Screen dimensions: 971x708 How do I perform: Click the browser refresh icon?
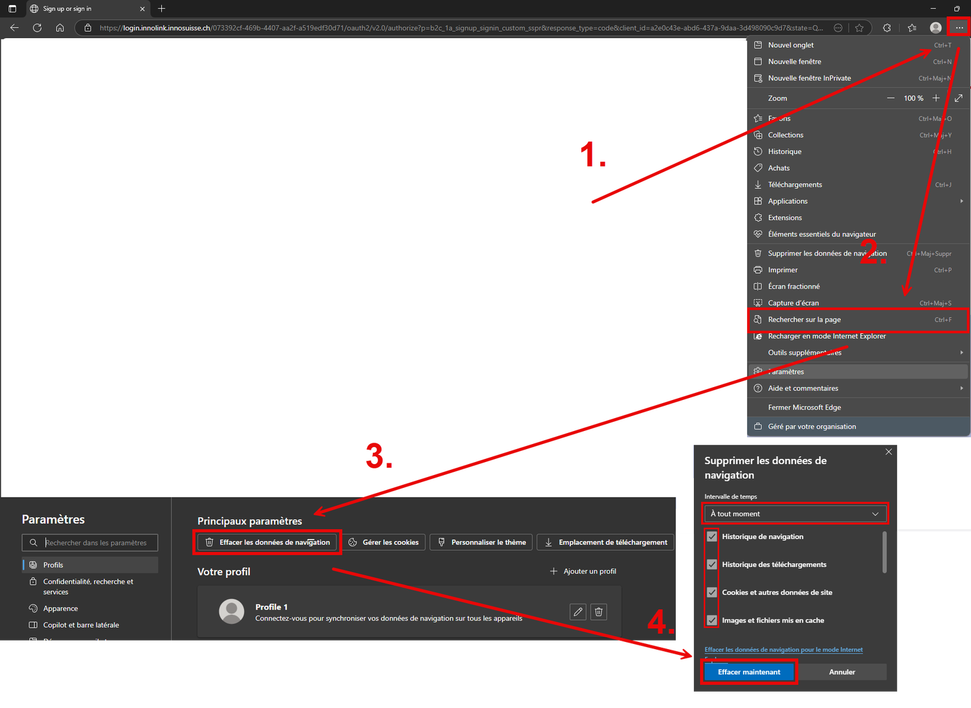click(x=37, y=28)
